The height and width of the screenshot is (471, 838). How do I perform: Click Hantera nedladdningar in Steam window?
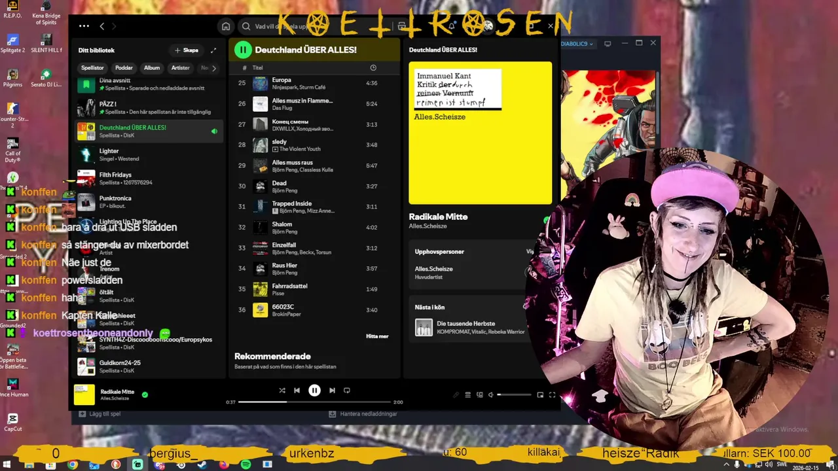tap(363, 414)
